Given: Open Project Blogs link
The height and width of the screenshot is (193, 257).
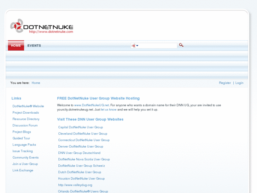Looking at the screenshot, I should [22, 132].
